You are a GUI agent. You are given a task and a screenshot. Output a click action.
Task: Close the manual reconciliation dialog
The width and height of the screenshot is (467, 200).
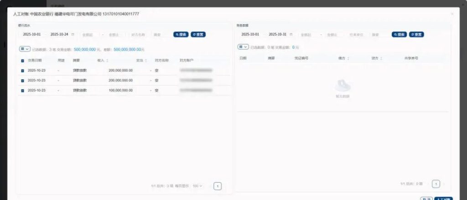tap(452, 14)
